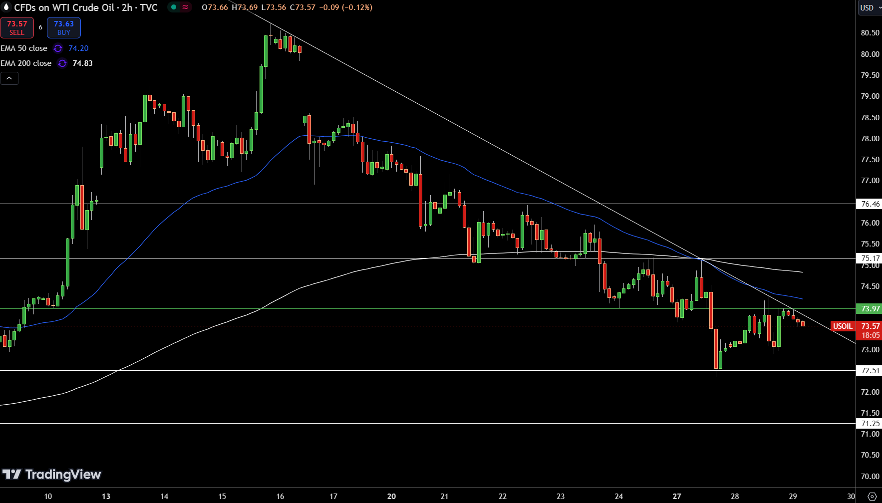The height and width of the screenshot is (503, 882).
Task: Click the EMA 50 refresh icon
Action: [x=58, y=48]
